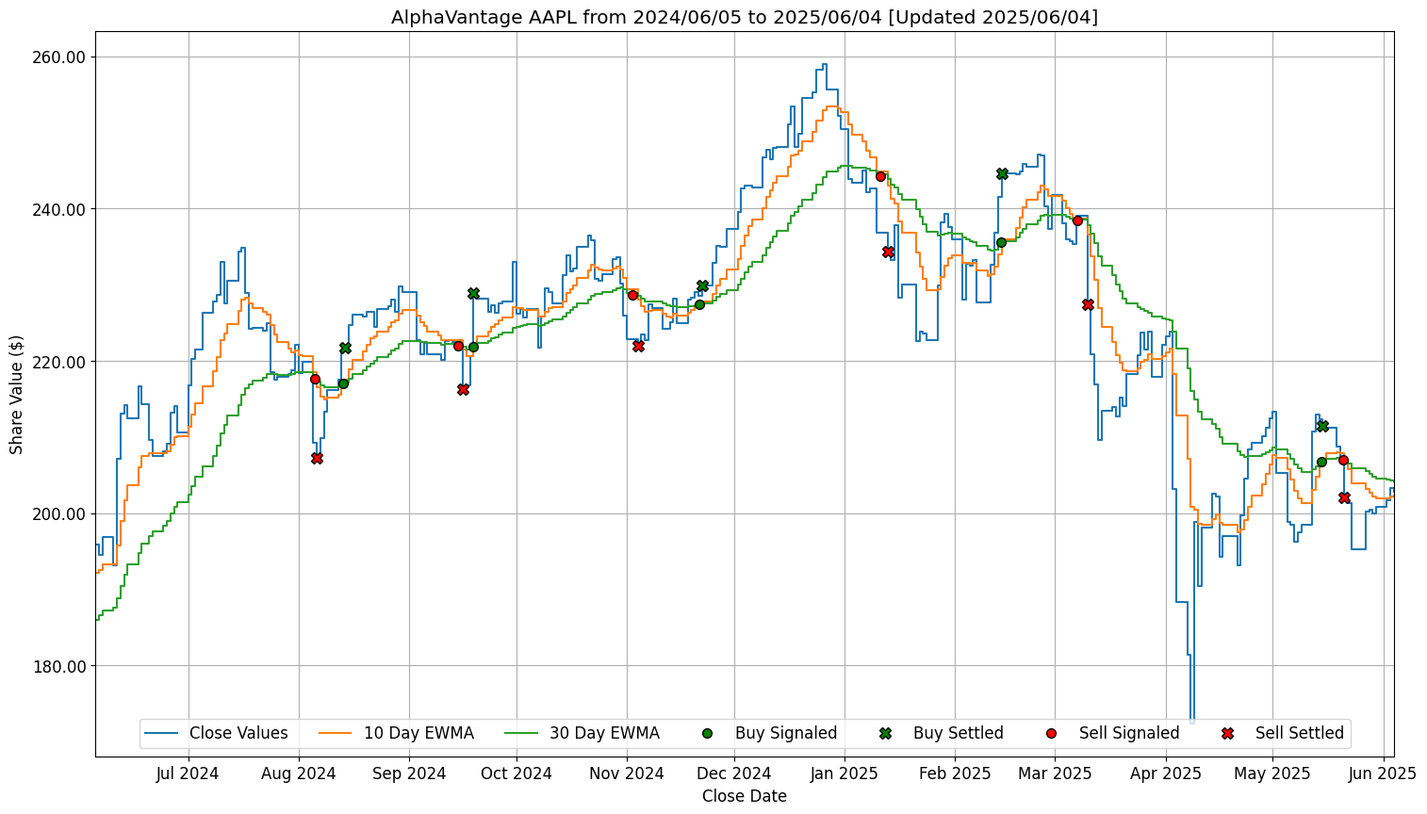Screen dimensions: 1427x814
Task: Click the 'Sell Signaled' legend label
Action: (1129, 733)
